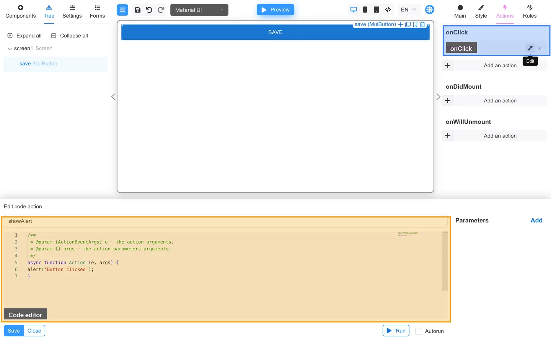Collapse left panel with chevron arrow
Image resolution: width=551 pixels, height=344 pixels.
[x=113, y=97]
